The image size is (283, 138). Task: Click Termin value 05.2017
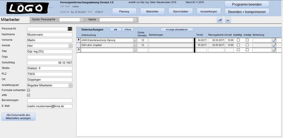[201, 45]
